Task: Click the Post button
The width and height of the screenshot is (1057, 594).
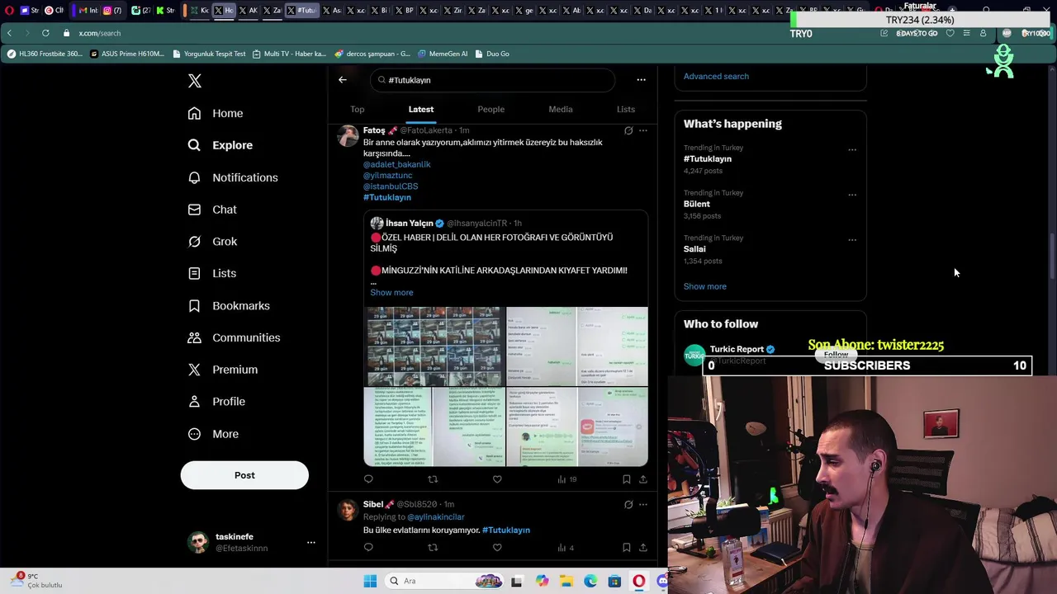Action: (x=244, y=475)
